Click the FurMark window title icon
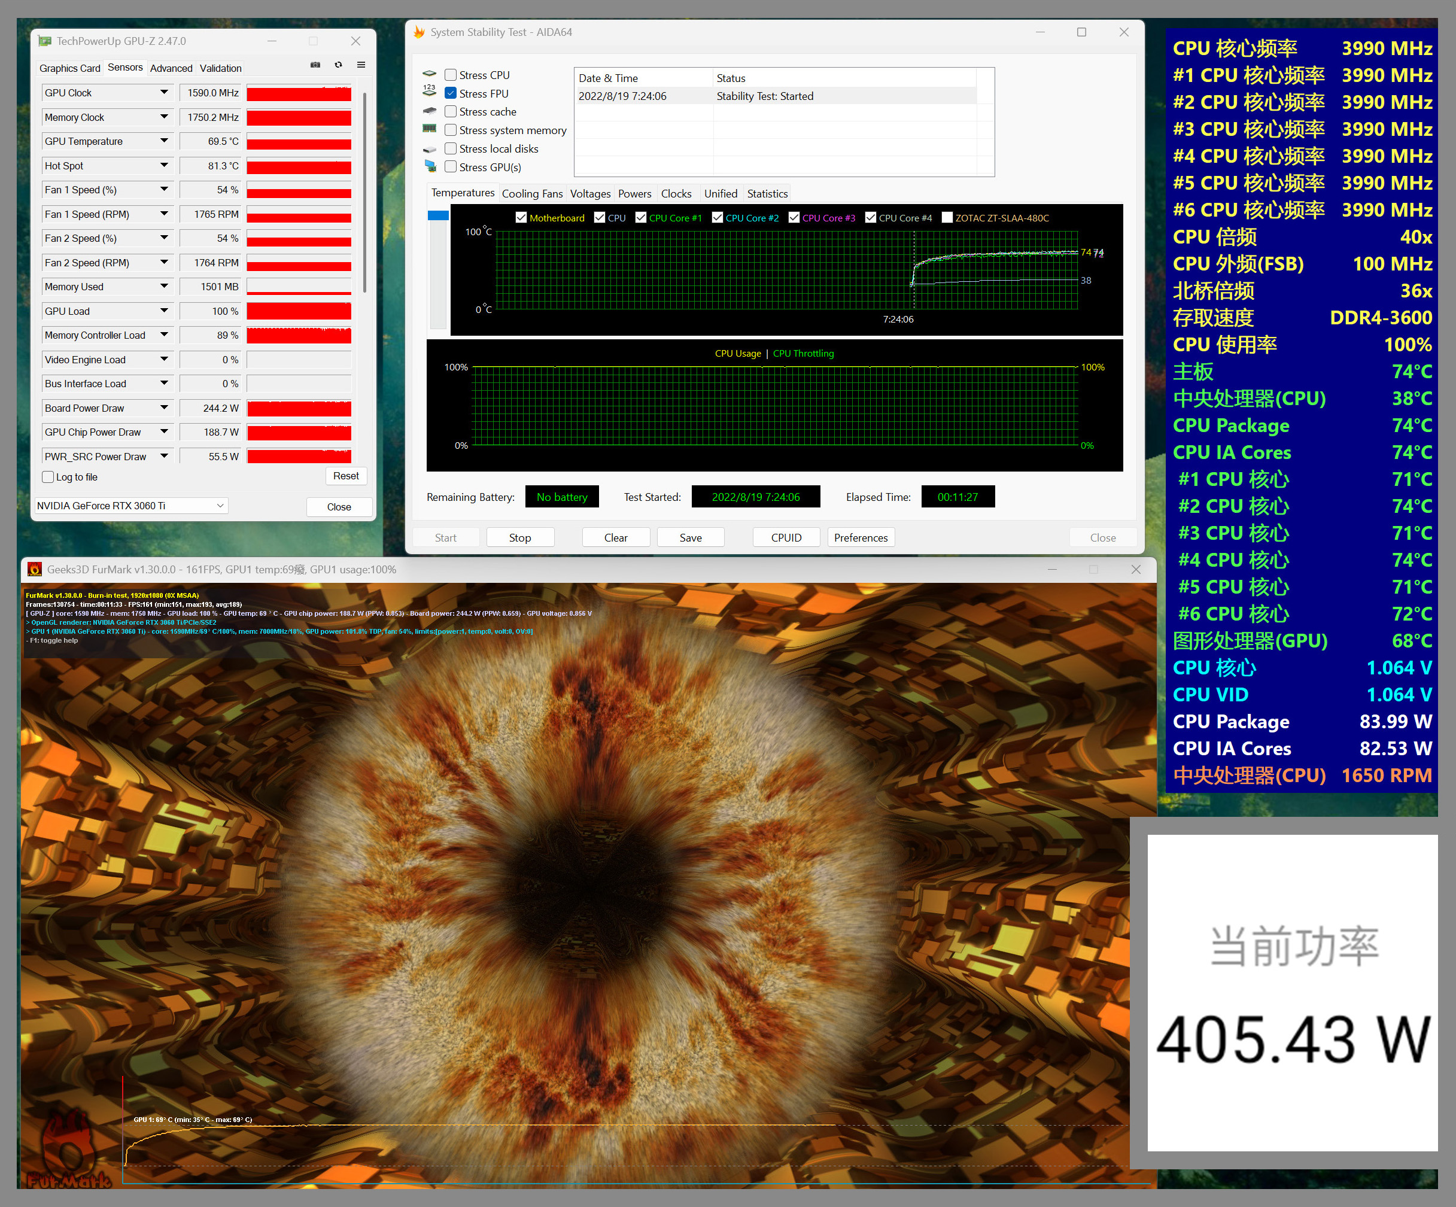This screenshot has width=1456, height=1207. tap(34, 569)
